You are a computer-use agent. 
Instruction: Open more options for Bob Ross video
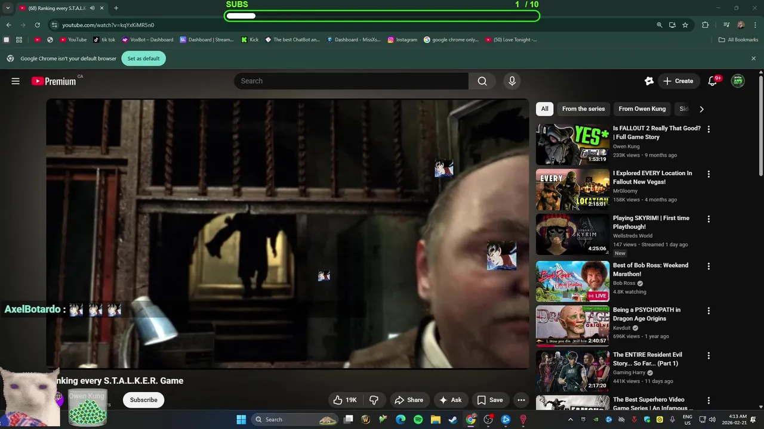(x=708, y=266)
